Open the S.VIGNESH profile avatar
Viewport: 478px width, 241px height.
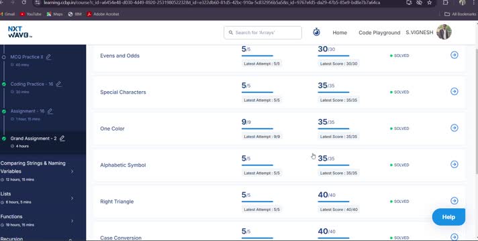444,32
